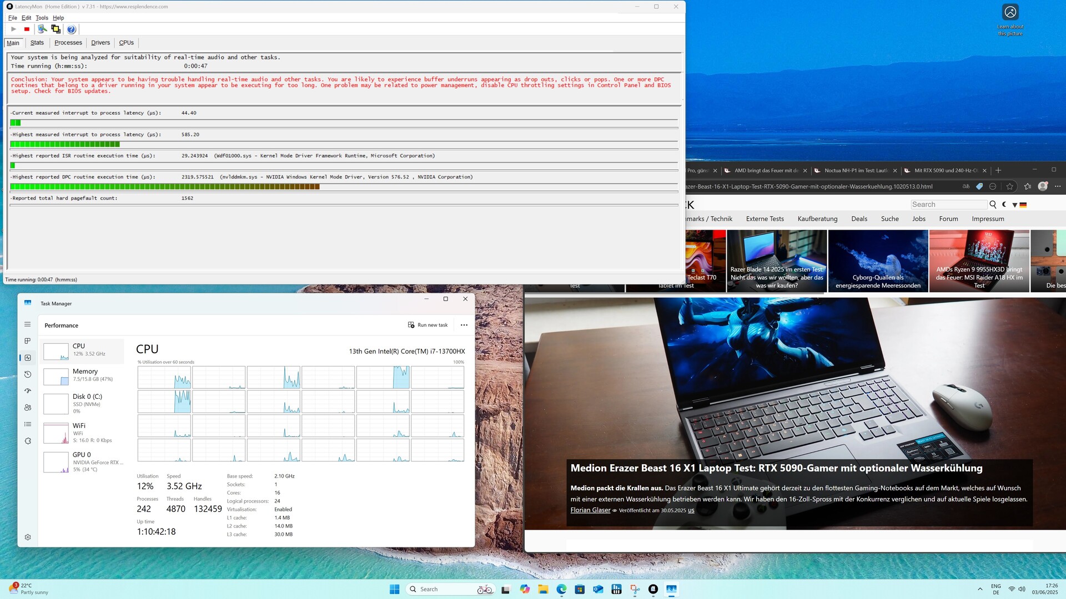Viewport: 1066px width, 599px height.
Task: Select the Memory performance graph item
Action: pyautogui.click(x=83, y=375)
